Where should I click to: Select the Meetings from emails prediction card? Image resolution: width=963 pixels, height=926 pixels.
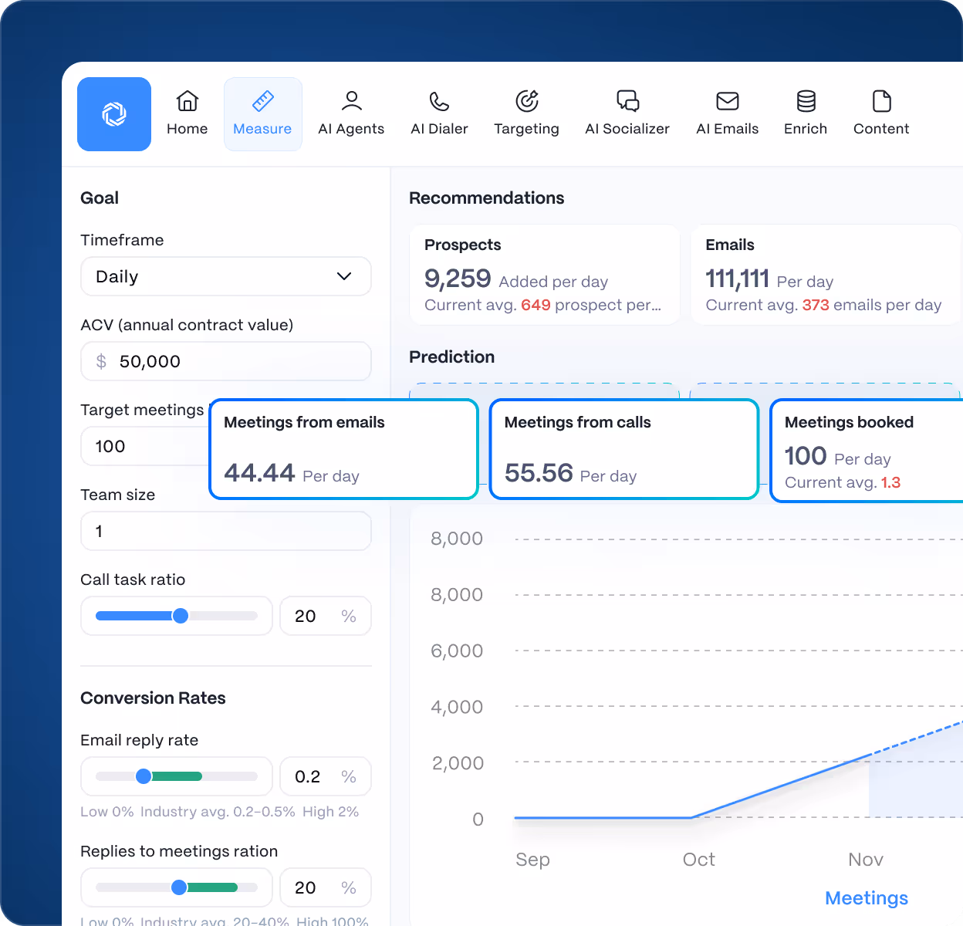click(343, 449)
